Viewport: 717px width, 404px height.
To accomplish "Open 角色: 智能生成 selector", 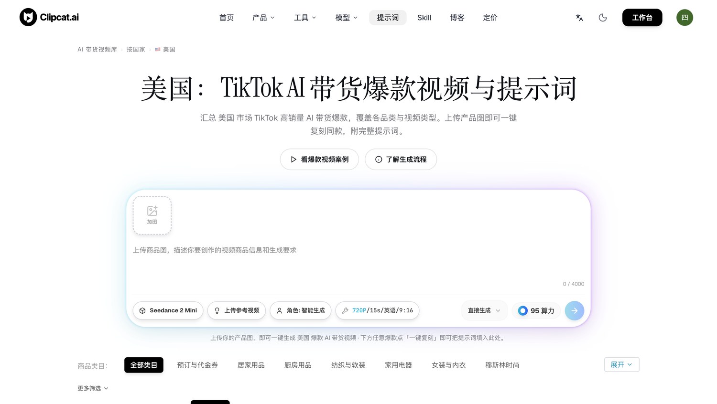I will pyautogui.click(x=301, y=310).
